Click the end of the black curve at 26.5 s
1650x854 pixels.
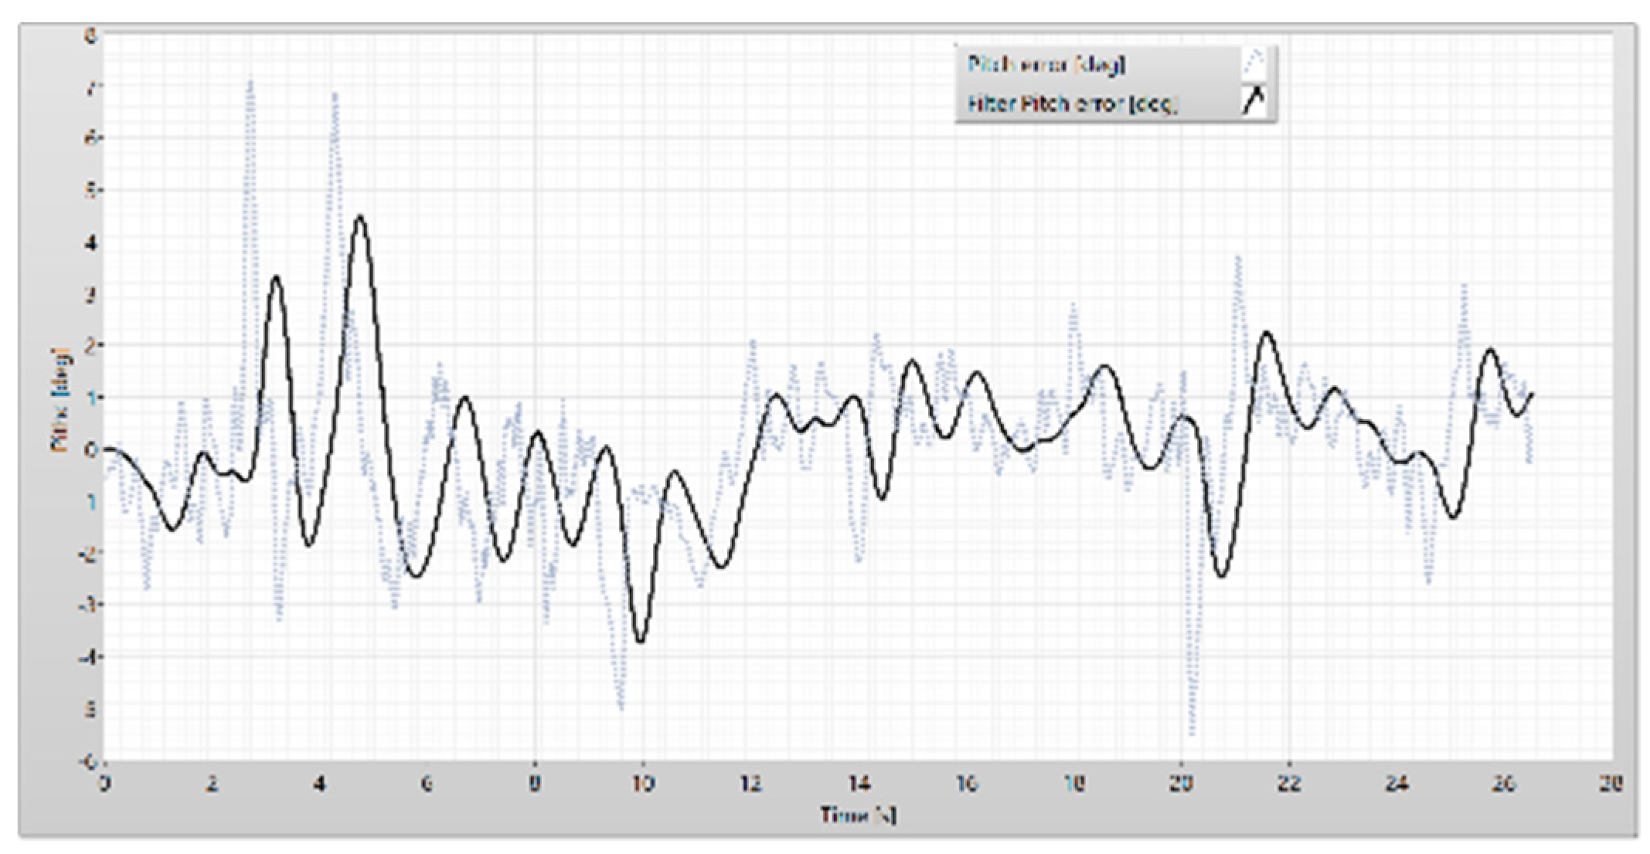1531,395
